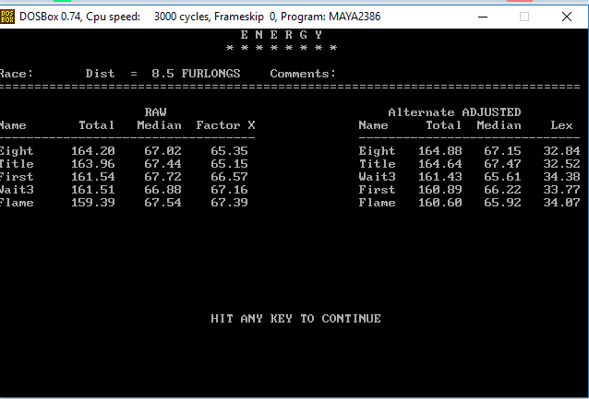Screen dimensions: 589x399
Task: Click Lex value 34.38
Action: point(561,177)
